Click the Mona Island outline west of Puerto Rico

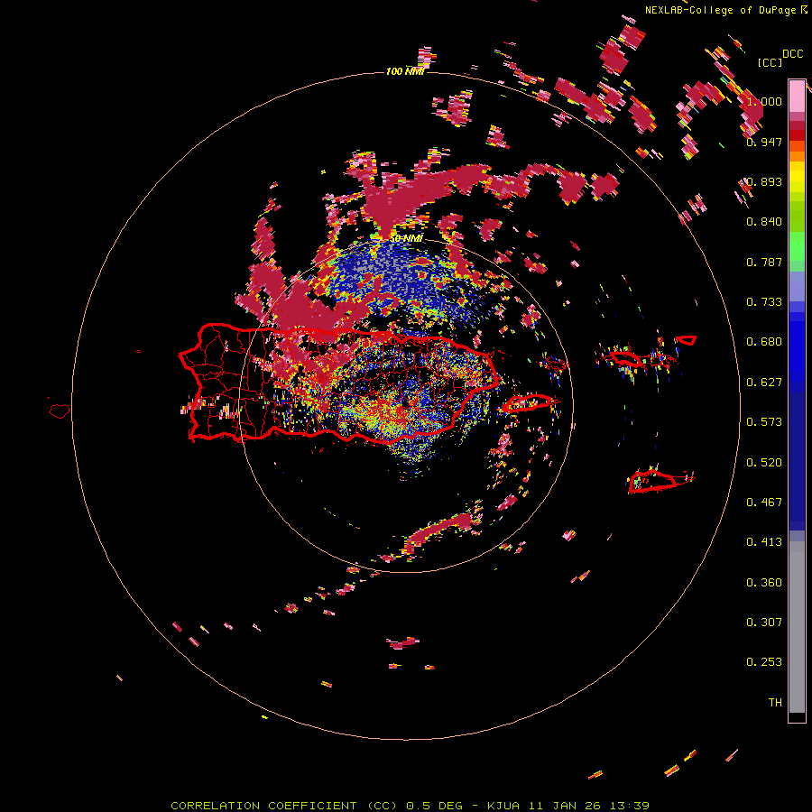tap(60, 411)
